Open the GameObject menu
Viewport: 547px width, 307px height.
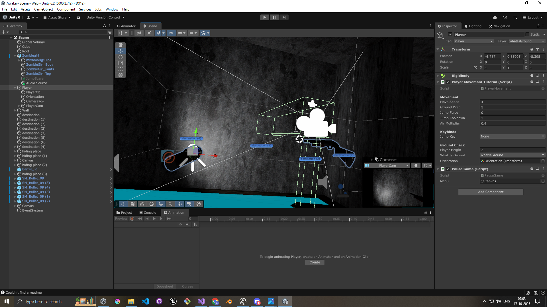(x=43, y=9)
